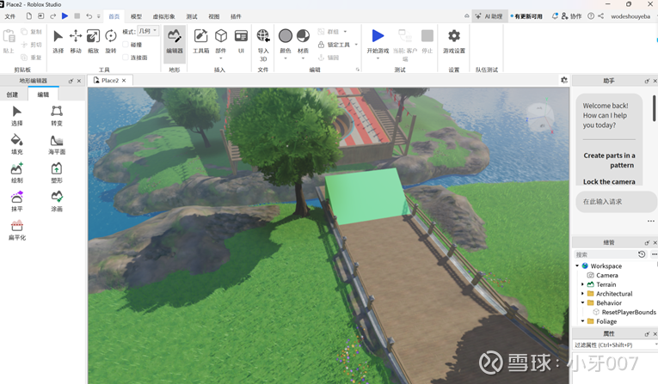Click the Assistant request input field
The height and width of the screenshot is (384, 658).
pos(615,202)
